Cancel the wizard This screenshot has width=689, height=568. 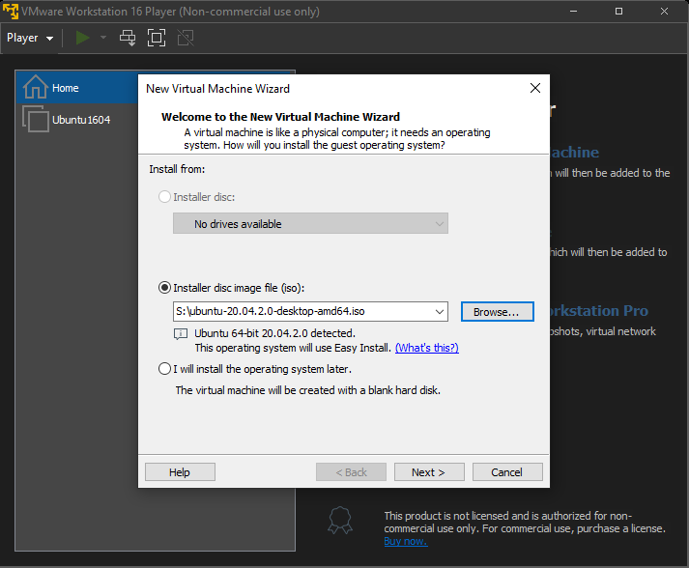tap(507, 472)
